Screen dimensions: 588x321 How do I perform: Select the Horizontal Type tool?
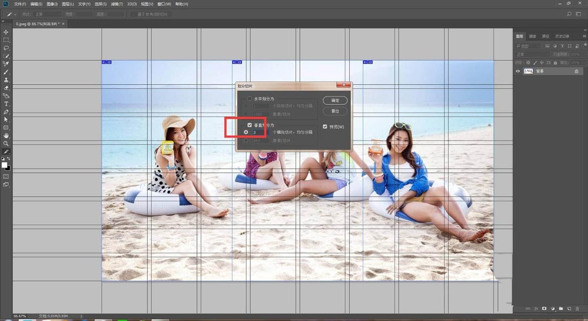[x=6, y=104]
